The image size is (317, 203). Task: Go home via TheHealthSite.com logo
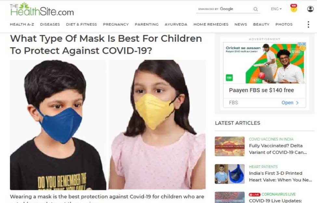click(x=42, y=9)
